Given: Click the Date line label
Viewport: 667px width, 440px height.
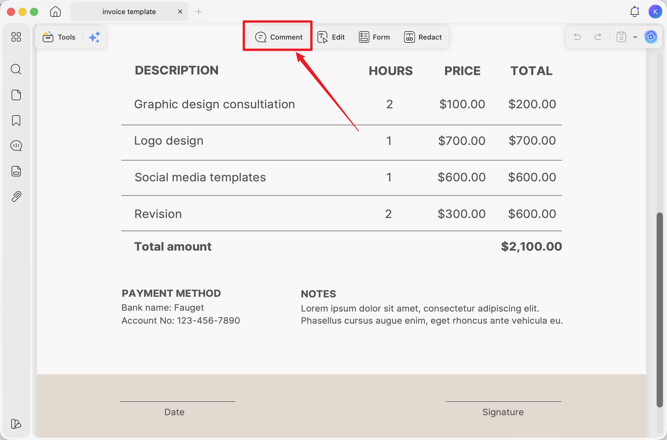Looking at the screenshot, I should 174,412.
